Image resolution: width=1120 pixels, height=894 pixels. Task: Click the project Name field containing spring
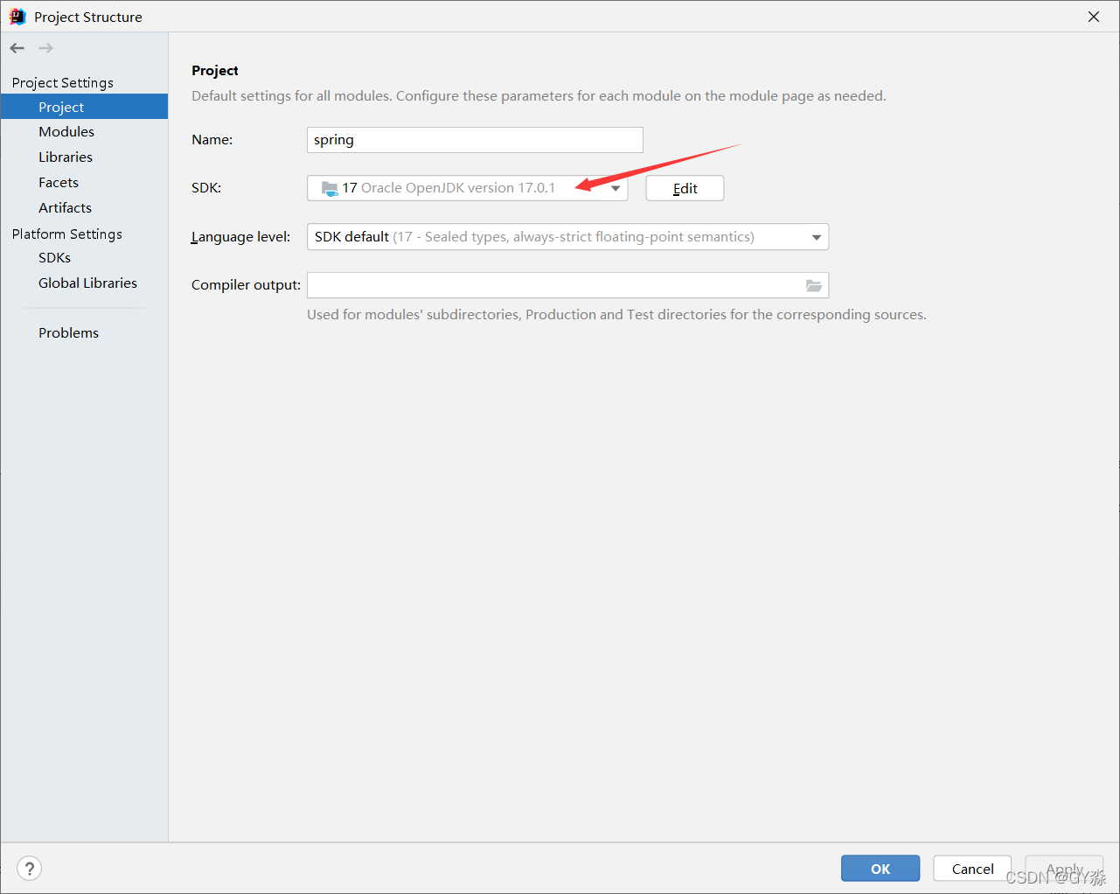pos(475,140)
